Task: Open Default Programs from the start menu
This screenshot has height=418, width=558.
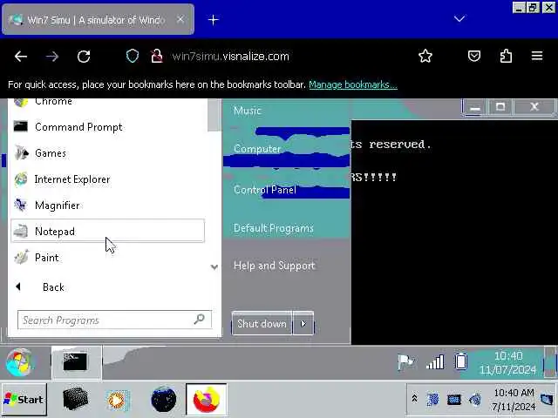Action: tap(273, 228)
